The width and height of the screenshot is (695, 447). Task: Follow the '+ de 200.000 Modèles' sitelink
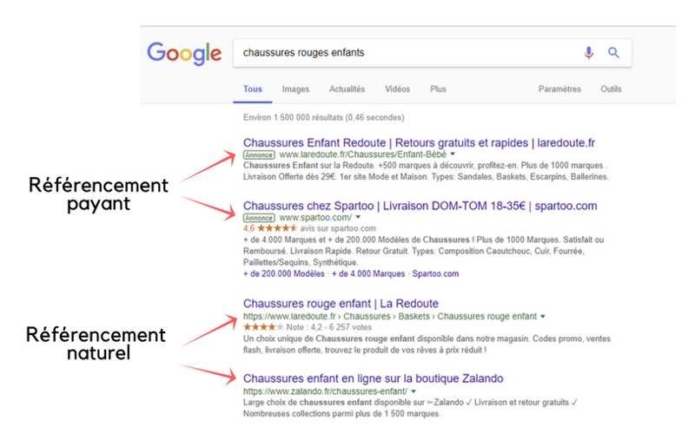pyautogui.click(x=284, y=273)
